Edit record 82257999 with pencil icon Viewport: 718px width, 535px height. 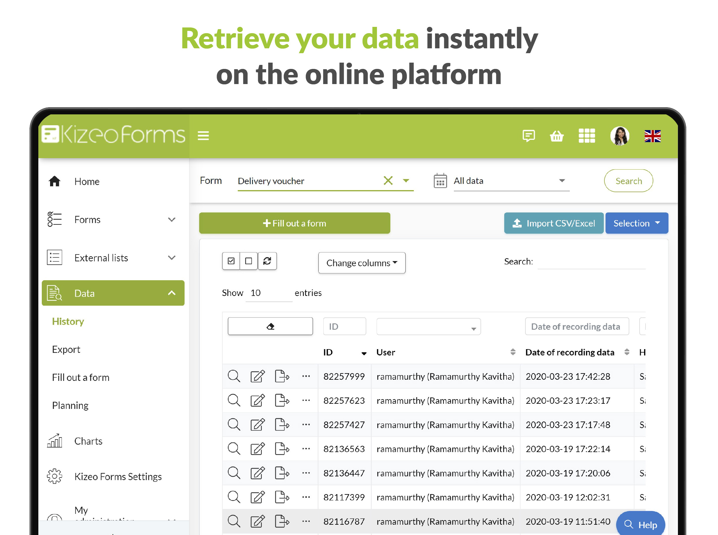point(257,376)
